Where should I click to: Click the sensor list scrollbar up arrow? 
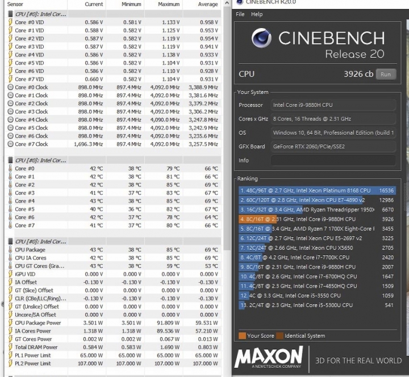(x=227, y=3)
